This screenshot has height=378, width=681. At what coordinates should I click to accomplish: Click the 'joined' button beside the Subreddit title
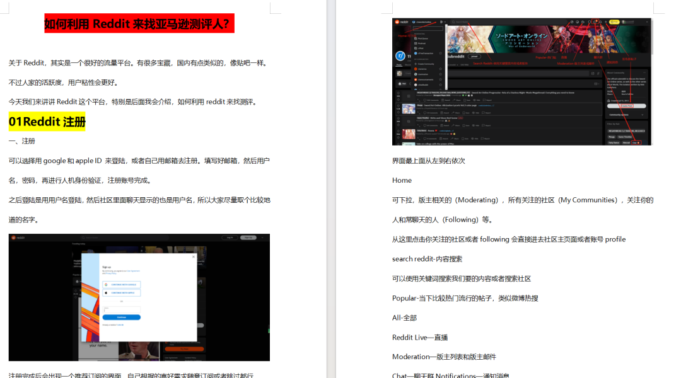point(474,57)
